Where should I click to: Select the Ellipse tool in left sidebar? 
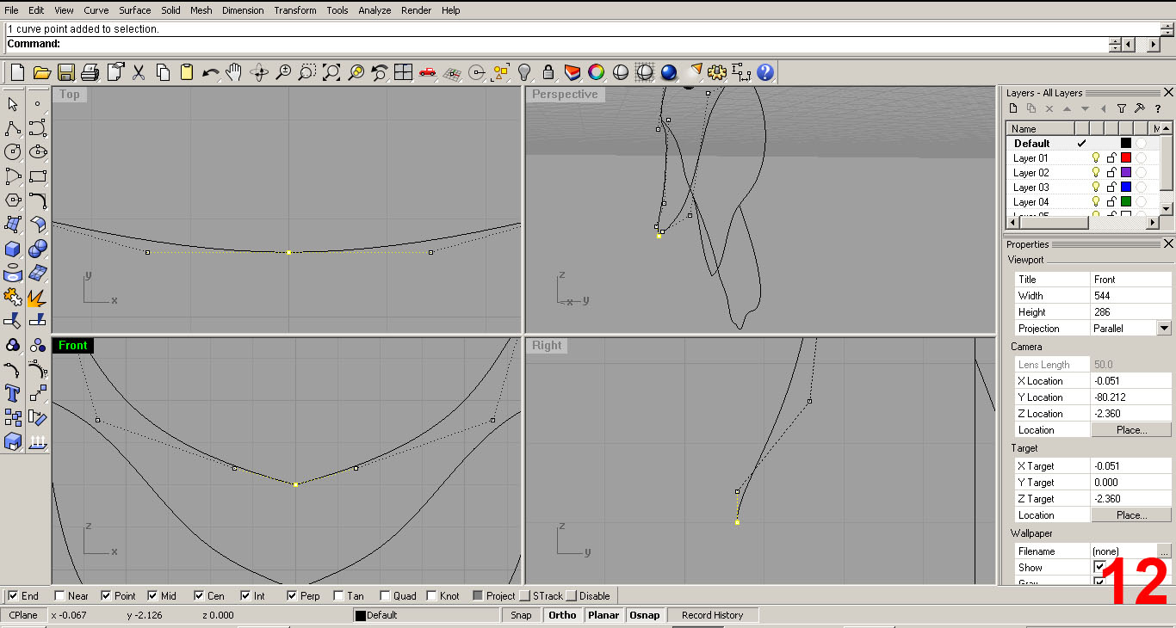(38, 152)
